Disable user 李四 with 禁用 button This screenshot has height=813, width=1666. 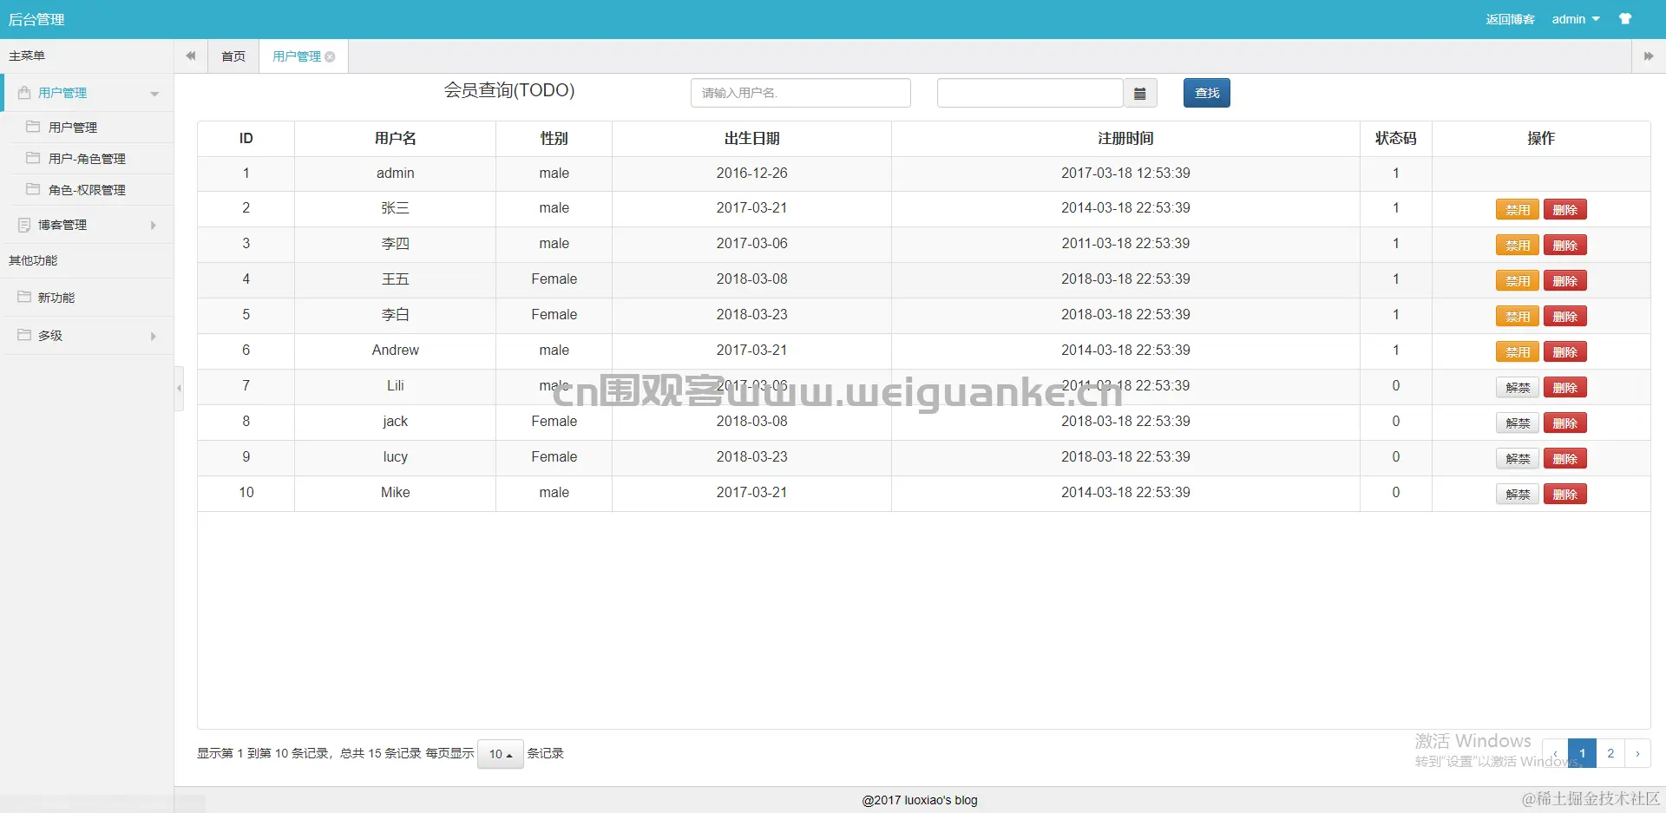pos(1518,246)
